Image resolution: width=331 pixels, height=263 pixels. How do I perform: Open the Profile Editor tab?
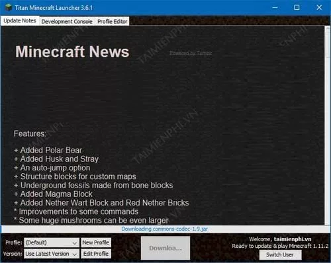point(113,22)
